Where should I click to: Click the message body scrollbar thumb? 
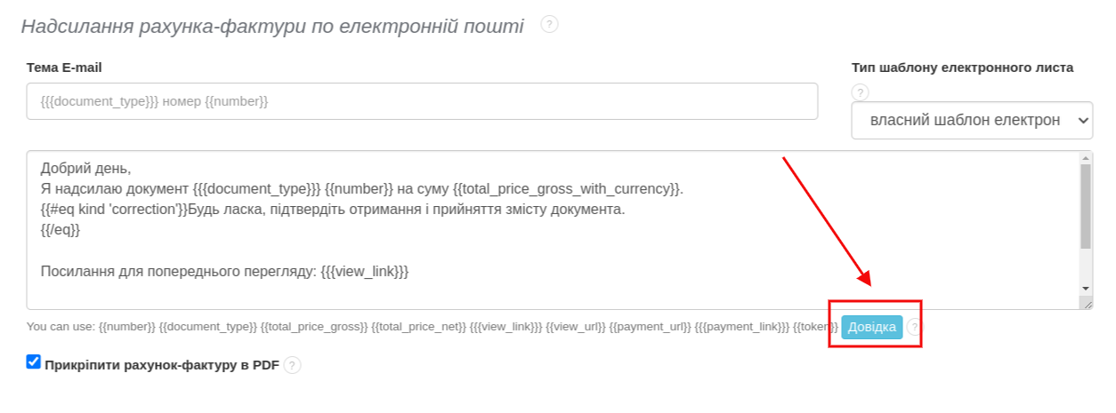click(x=1086, y=206)
